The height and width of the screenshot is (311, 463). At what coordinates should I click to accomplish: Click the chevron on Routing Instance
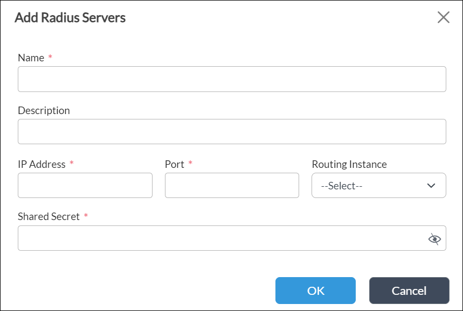[432, 185]
